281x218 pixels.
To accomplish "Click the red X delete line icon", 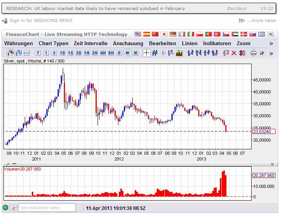I will tap(234, 53).
